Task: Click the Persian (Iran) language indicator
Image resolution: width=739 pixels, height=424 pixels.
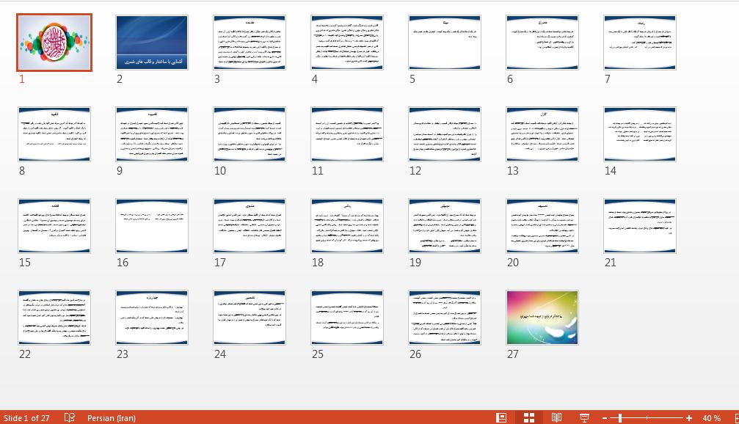Action: [x=111, y=417]
